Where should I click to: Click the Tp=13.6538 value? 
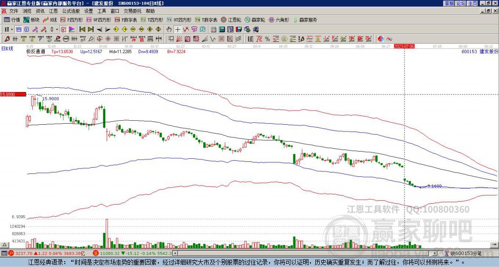click(62, 51)
